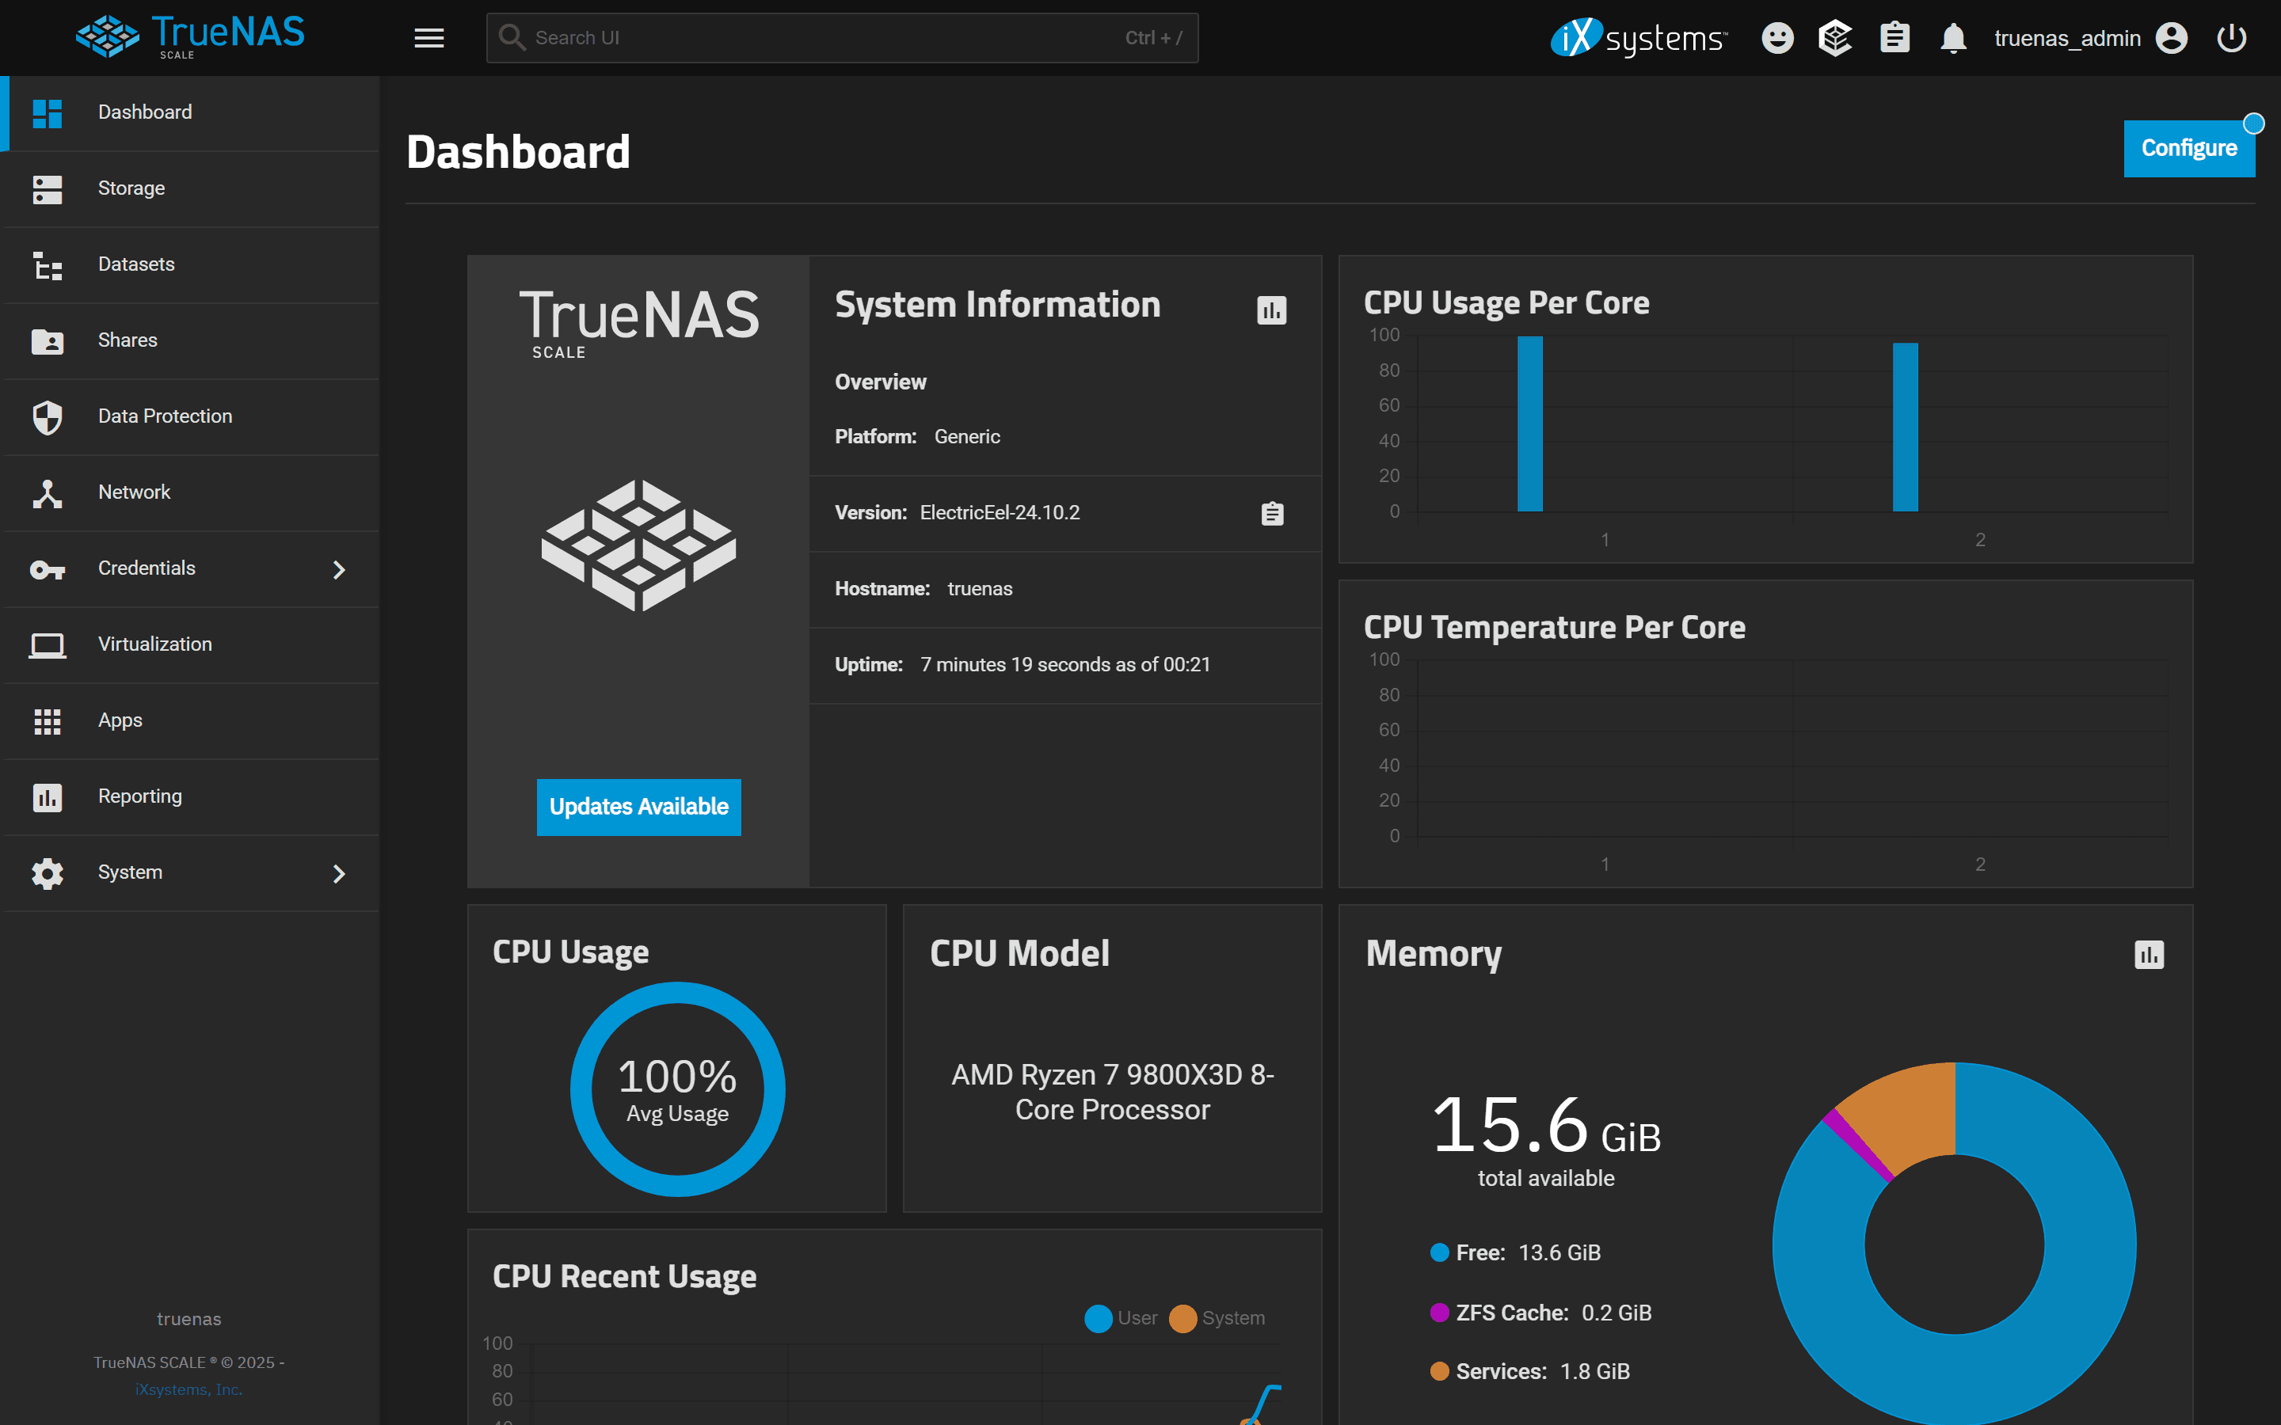Open Virtualization in the sidebar
Image resolution: width=2281 pixels, height=1425 pixels.
(x=189, y=644)
